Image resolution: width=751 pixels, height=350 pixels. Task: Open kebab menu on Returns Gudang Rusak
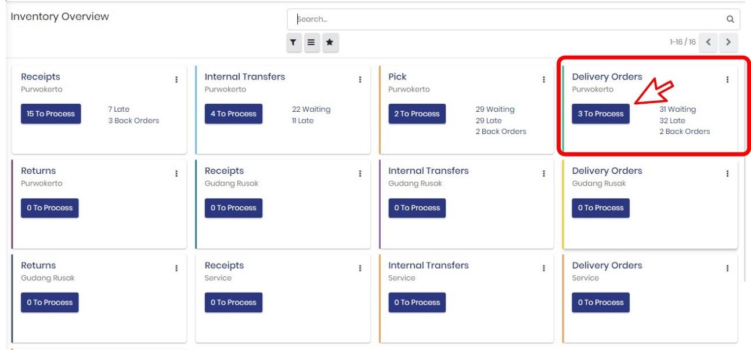[x=176, y=268]
